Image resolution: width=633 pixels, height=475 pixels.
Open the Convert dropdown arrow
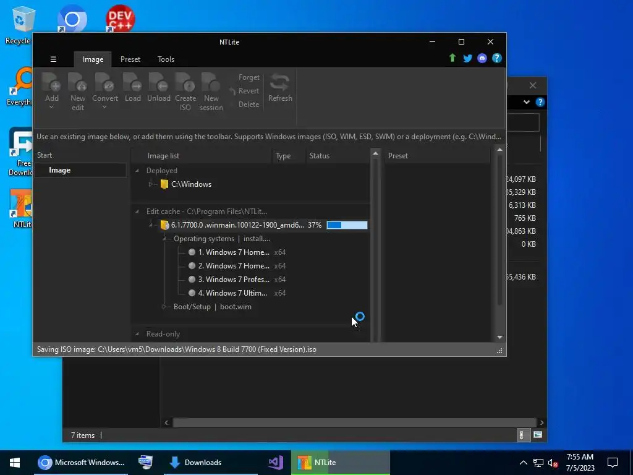coord(104,107)
